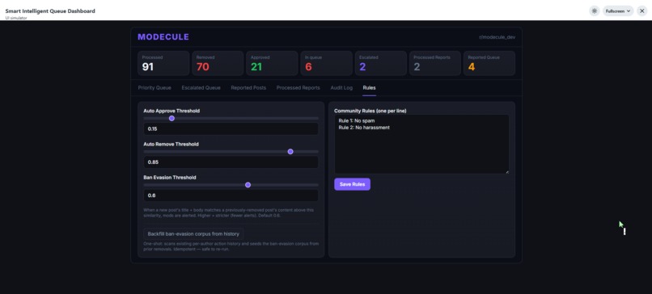Image resolution: width=652 pixels, height=294 pixels.
Task: Focus the Auto Approve value field 0.15
Action: pos(231,128)
